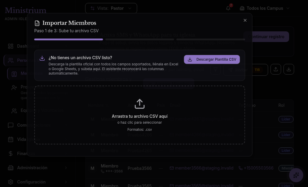Close the Importar Miembros dialog

(x=245, y=20)
